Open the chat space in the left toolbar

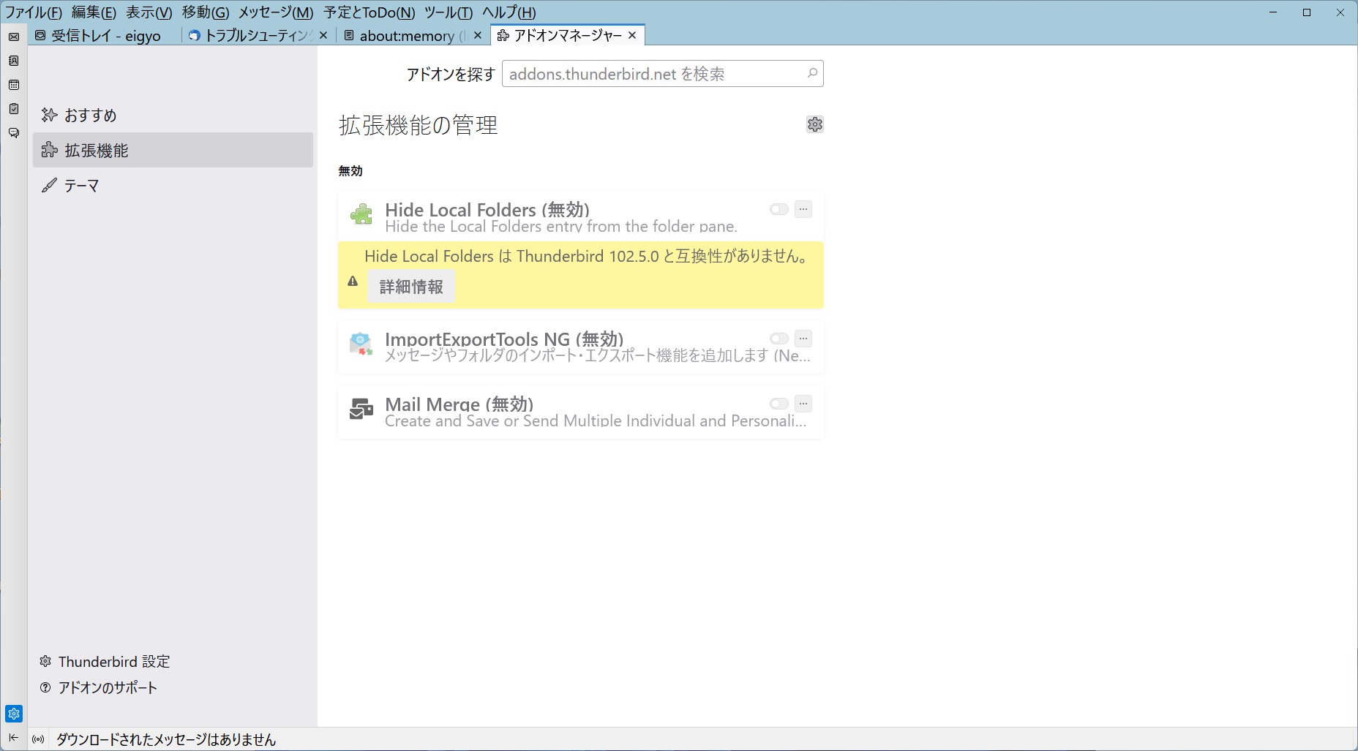click(14, 133)
